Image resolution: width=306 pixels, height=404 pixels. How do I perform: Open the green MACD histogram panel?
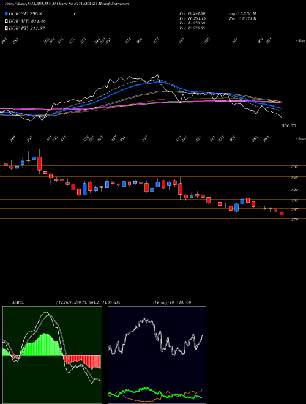52,355
